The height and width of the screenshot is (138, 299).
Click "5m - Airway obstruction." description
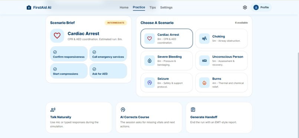226,41
